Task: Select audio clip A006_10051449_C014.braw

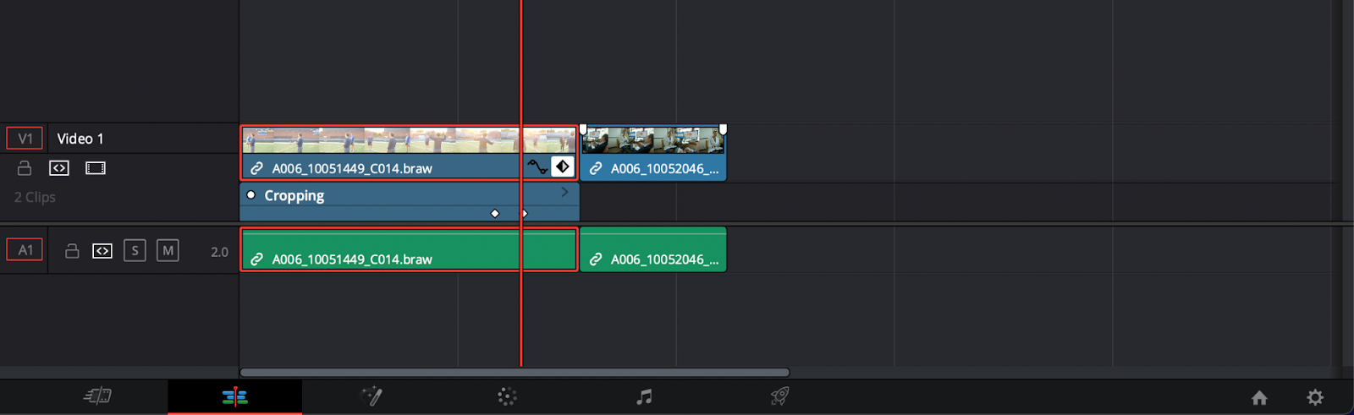Action: (x=410, y=249)
